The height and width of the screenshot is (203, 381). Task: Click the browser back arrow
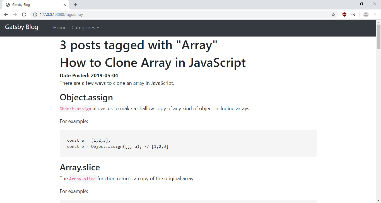coord(6,14)
